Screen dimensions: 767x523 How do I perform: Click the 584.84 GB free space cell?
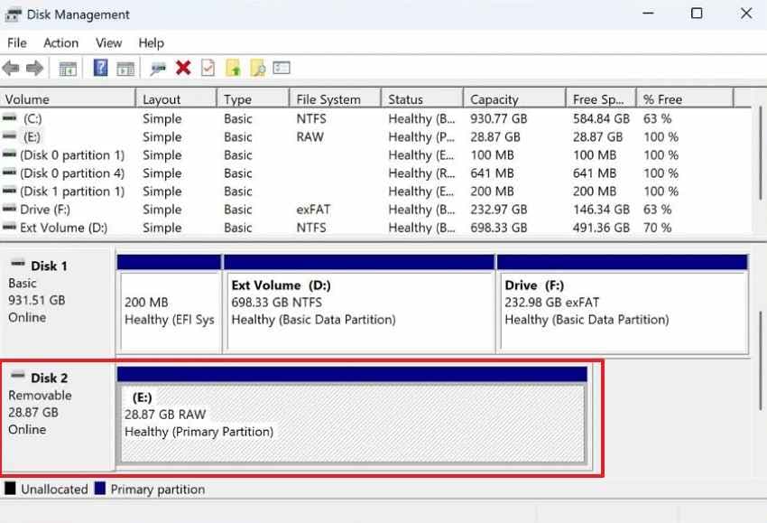pyautogui.click(x=601, y=118)
